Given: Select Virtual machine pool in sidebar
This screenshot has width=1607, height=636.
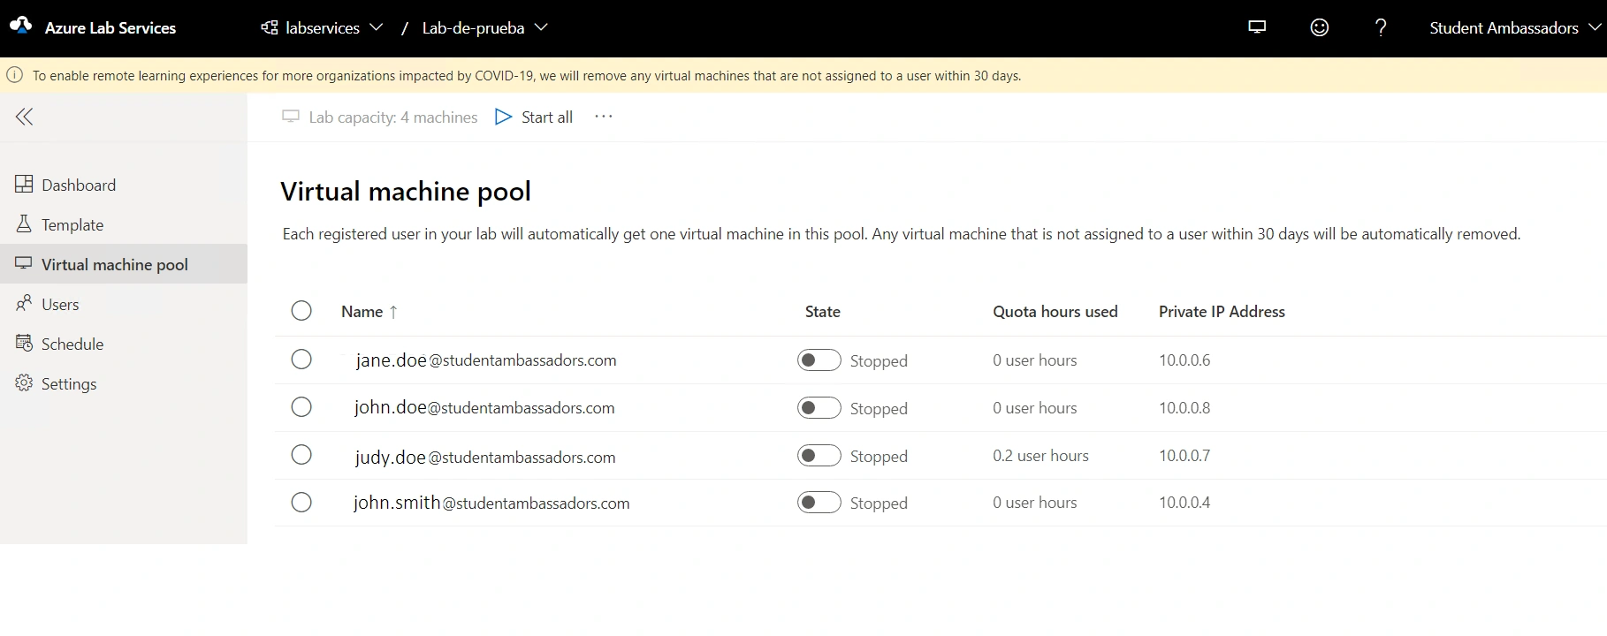Looking at the screenshot, I should pos(124,264).
